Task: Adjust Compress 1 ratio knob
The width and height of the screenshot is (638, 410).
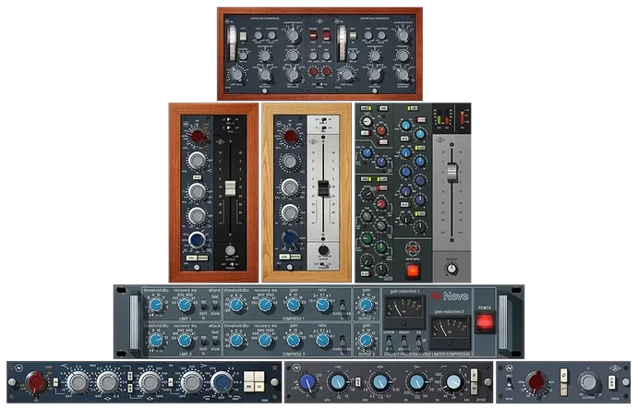Action: point(322,305)
